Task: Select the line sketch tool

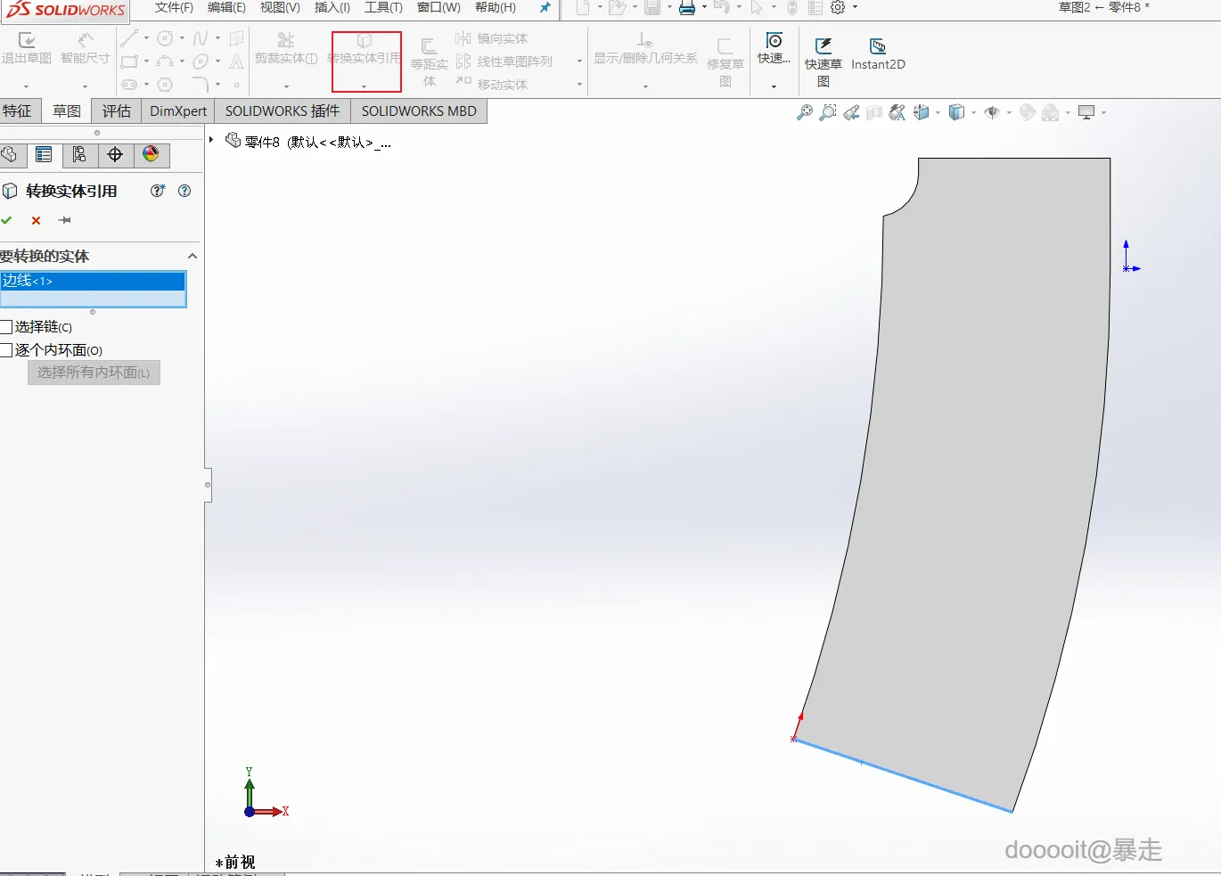Action: [129, 38]
